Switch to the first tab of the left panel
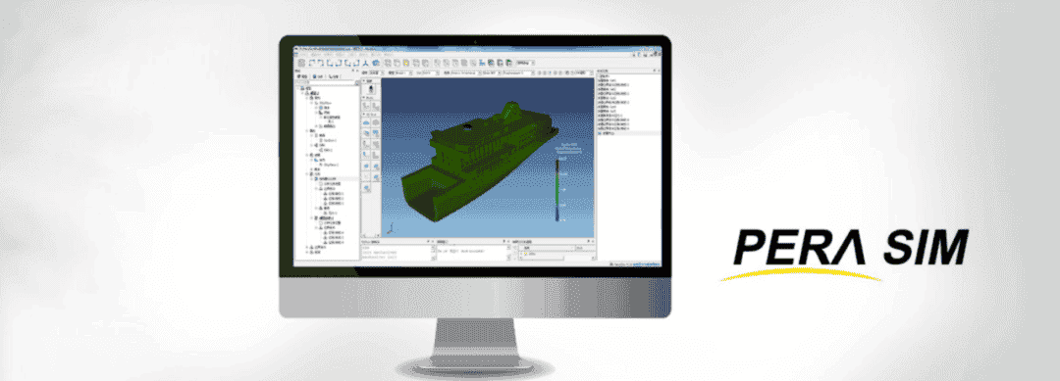Screen dimensions: 1060x381 click(302, 76)
